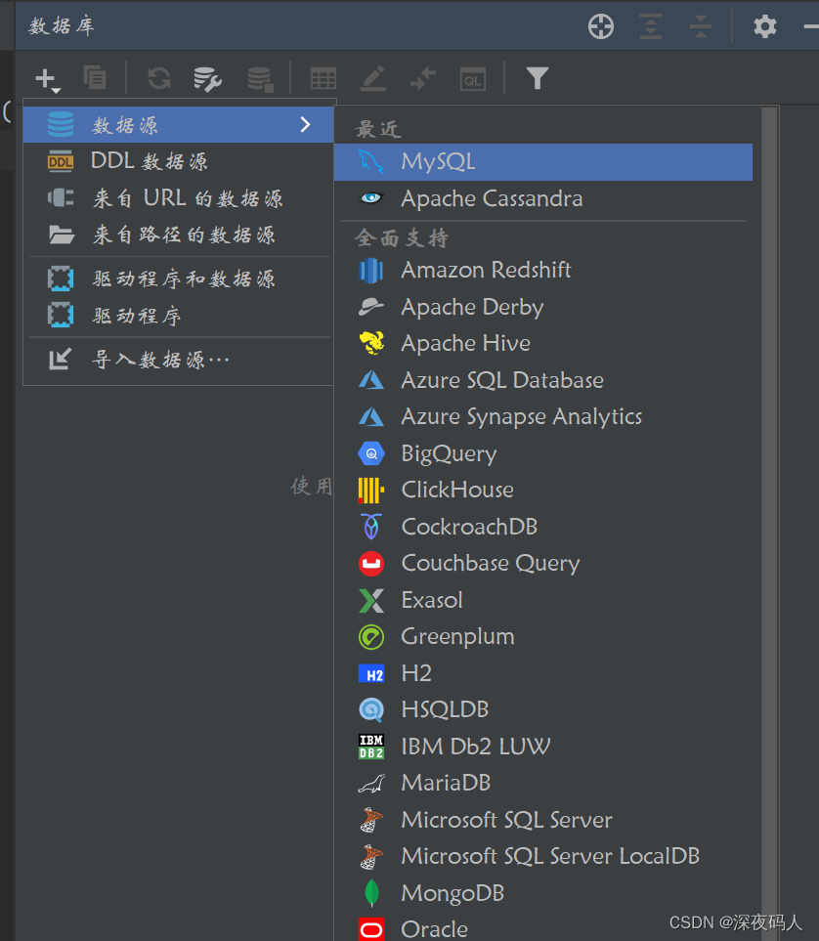Select DDL 数据源 menu item

(x=178, y=161)
